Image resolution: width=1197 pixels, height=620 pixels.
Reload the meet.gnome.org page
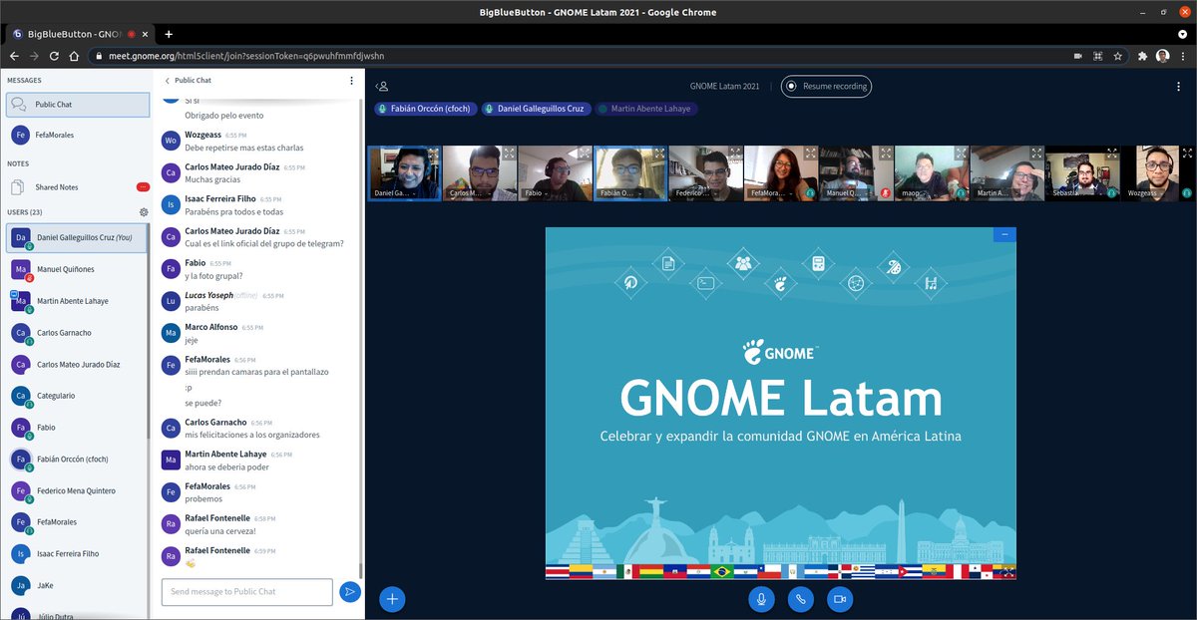coord(54,56)
